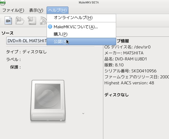Click the Open Disc folder icon
The height and width of the screenshot is (139, 169).
[20, 20]
